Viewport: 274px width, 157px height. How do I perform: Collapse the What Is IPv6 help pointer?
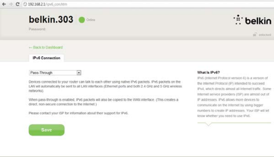pyautogui.click(x=208, y=124)
